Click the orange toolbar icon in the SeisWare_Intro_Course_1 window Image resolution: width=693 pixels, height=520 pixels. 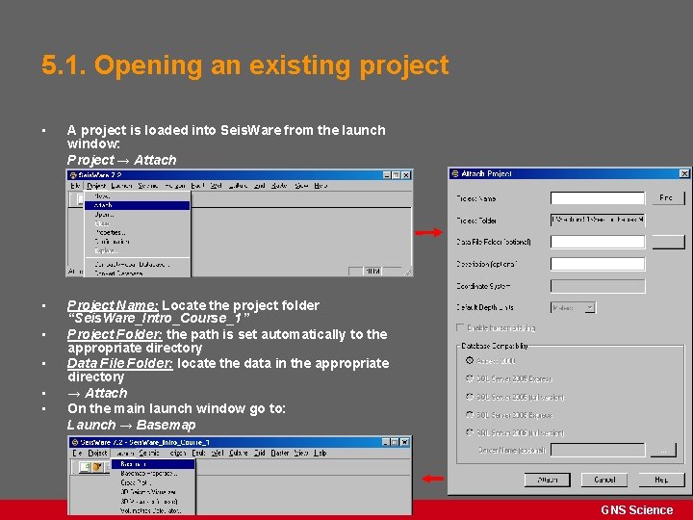[x=97, y=466]
